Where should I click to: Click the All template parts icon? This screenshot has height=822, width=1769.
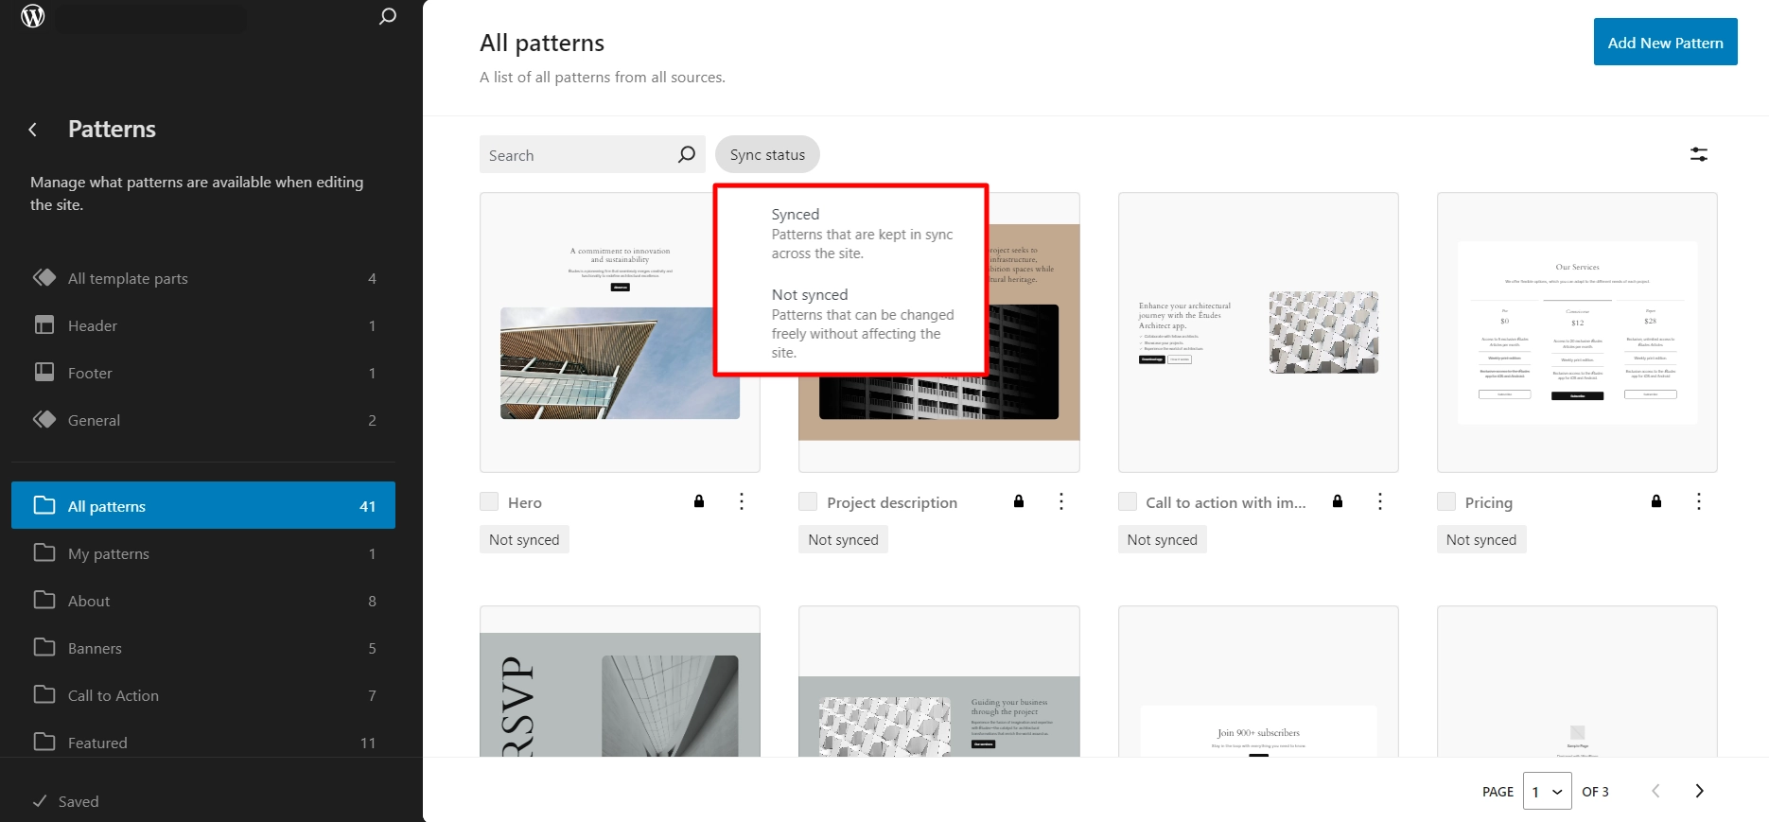pos(44,278)
